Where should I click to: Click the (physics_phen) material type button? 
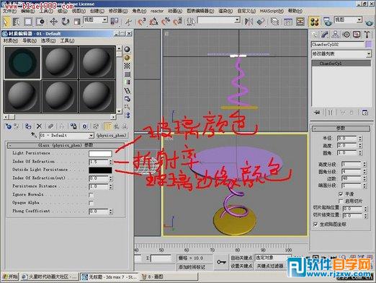112,136
